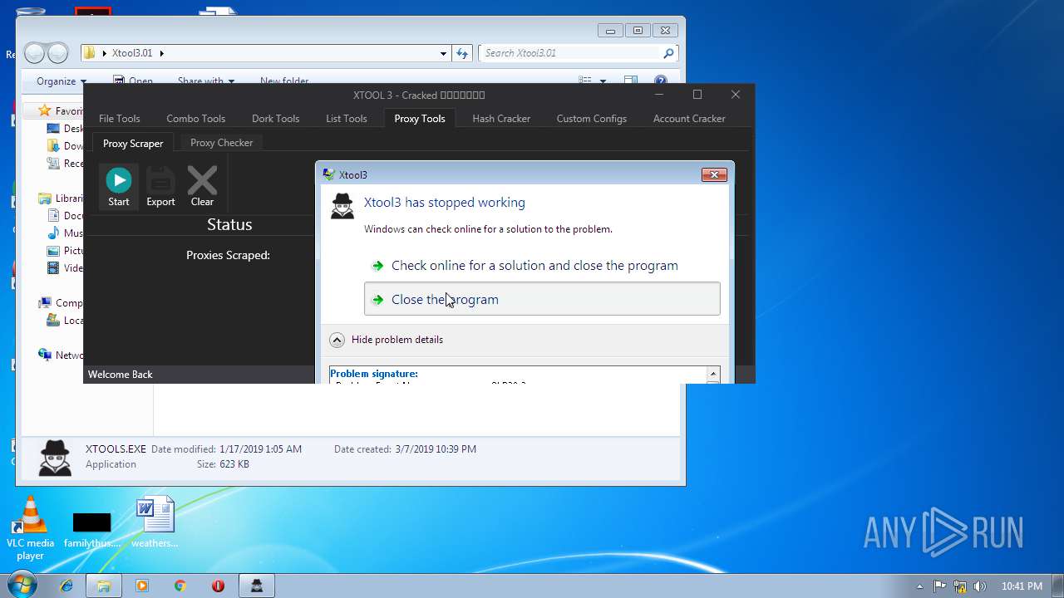This screenshot has width=1064, height=598.
Task: Click the Clear icon in Proxy Scraper
Action: 202,186
